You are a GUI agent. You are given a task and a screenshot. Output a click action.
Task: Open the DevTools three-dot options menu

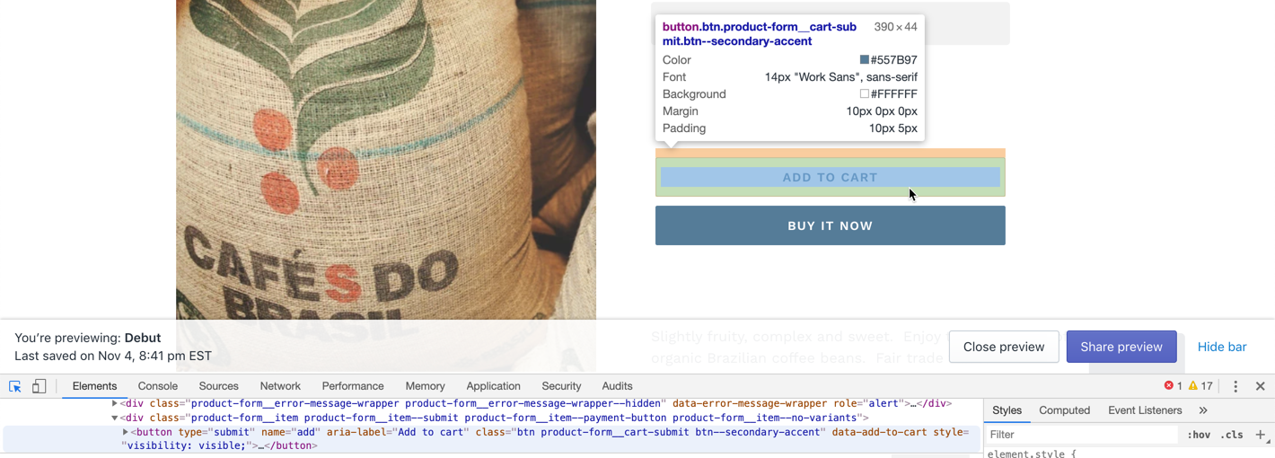[1235, 386]
